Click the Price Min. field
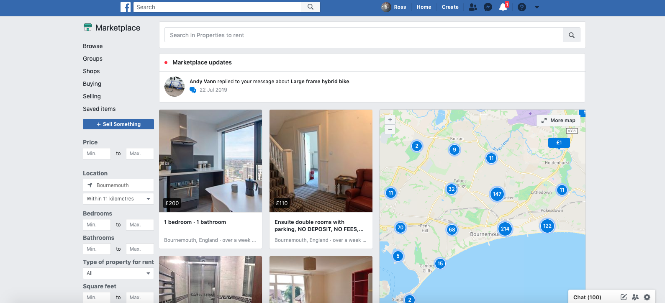Screen dimensions: 665x303 tap(97, 154)
